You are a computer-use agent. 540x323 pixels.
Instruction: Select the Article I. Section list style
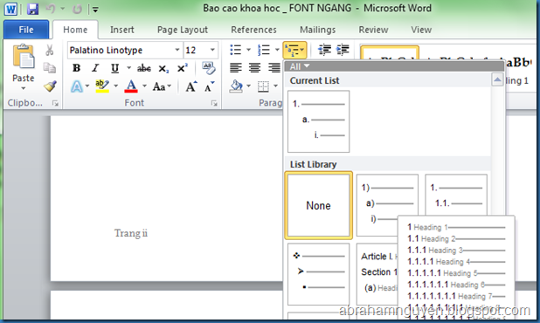377,274
